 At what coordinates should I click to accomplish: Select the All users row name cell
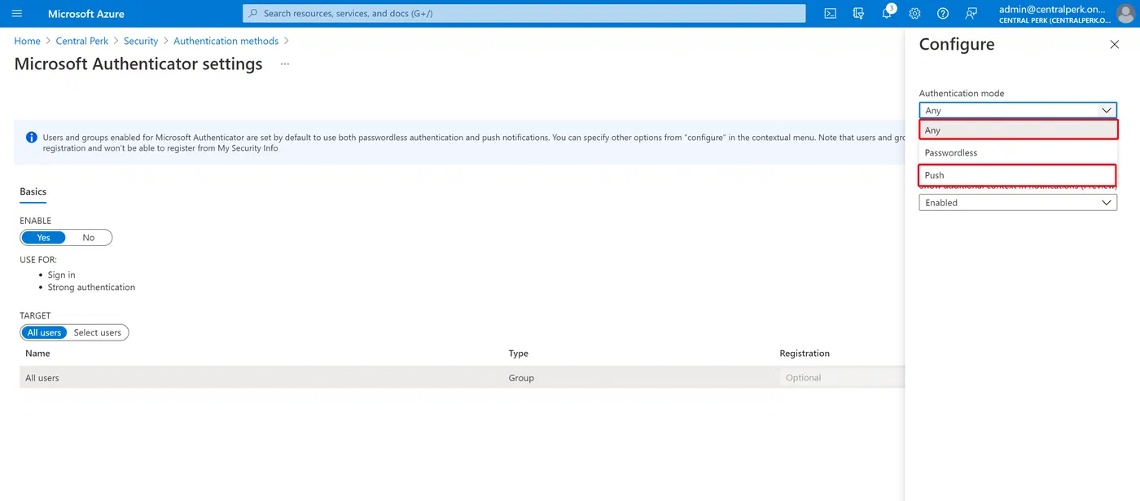42,378
